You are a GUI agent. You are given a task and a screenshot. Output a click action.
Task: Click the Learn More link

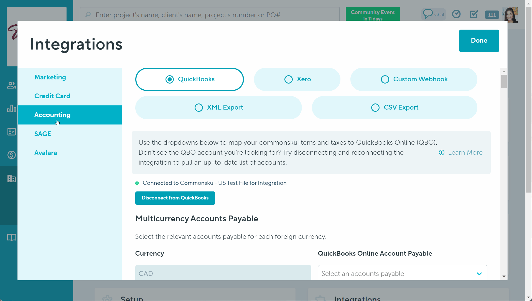click(x=465, y=152)
